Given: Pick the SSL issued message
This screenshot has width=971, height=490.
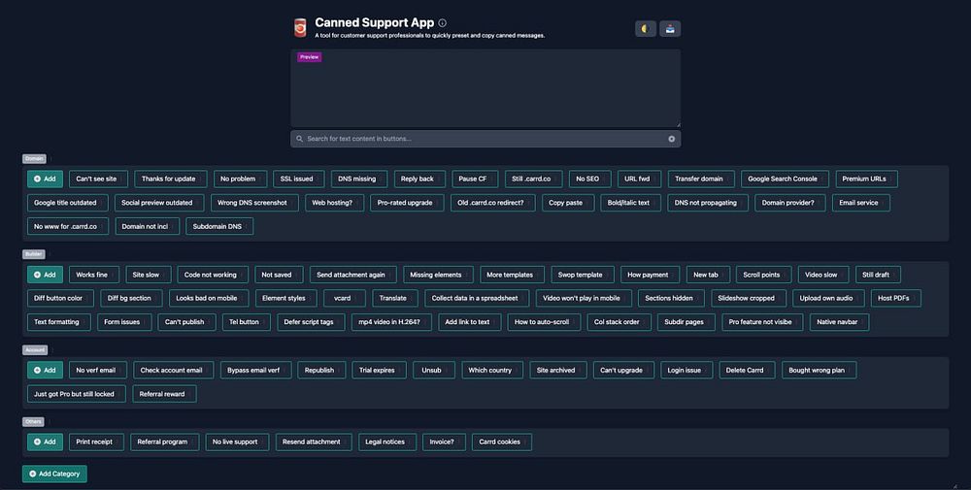Looking at the screenshot, I should coord(298,179).
